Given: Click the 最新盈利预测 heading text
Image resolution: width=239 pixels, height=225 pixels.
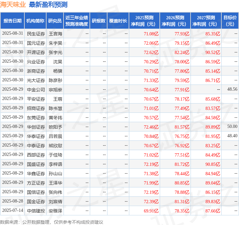Looking at the screenshot, I should point(48,4).
